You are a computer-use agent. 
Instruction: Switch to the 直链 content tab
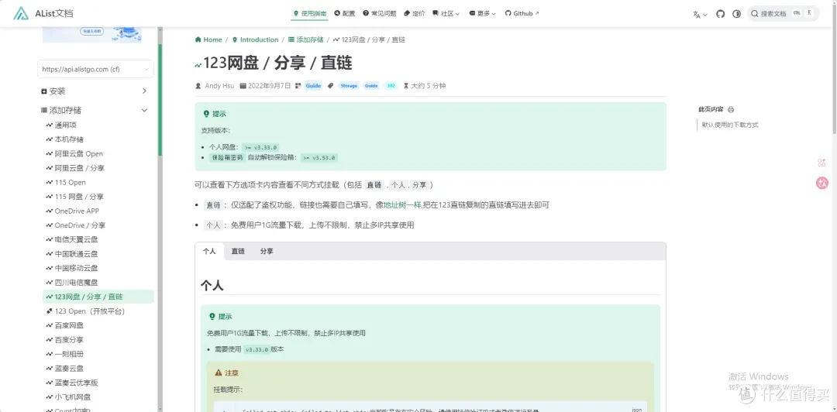[238, 252]
